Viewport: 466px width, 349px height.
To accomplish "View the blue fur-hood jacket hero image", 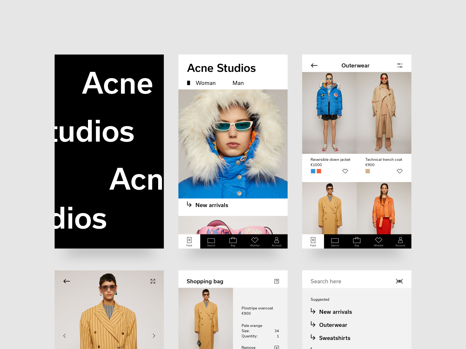I will (233, 144).
